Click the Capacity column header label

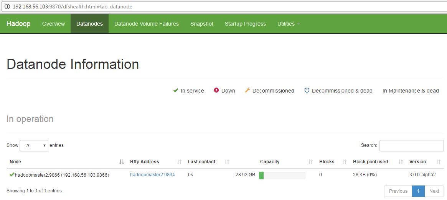270,162
